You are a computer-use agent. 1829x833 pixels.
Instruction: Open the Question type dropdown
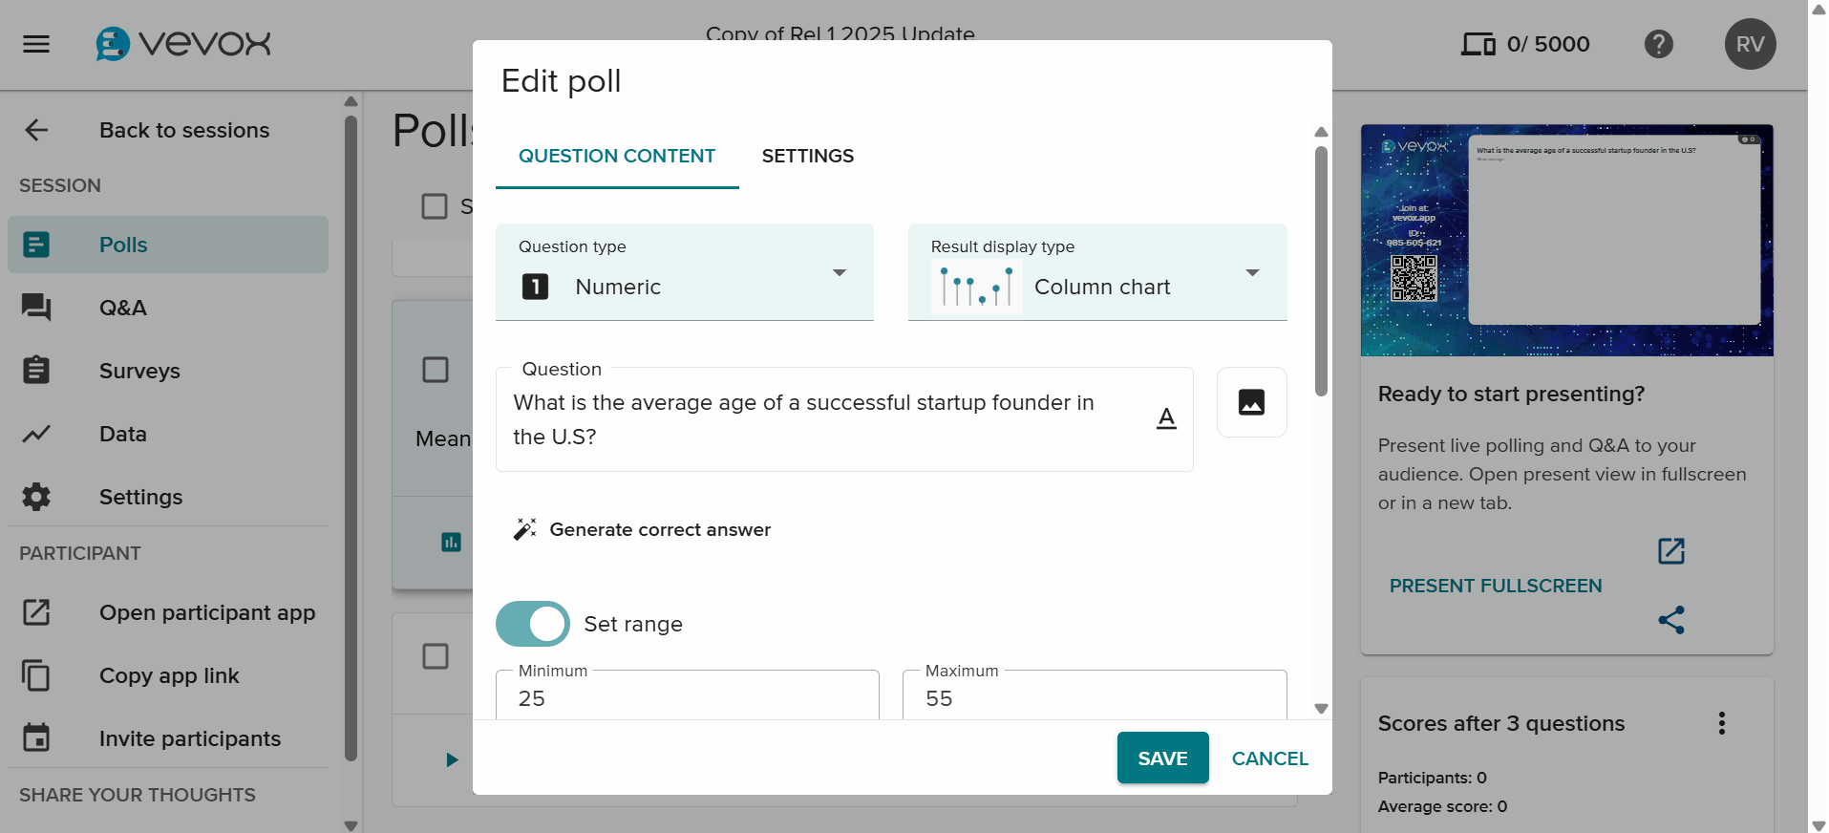(684, 273)
